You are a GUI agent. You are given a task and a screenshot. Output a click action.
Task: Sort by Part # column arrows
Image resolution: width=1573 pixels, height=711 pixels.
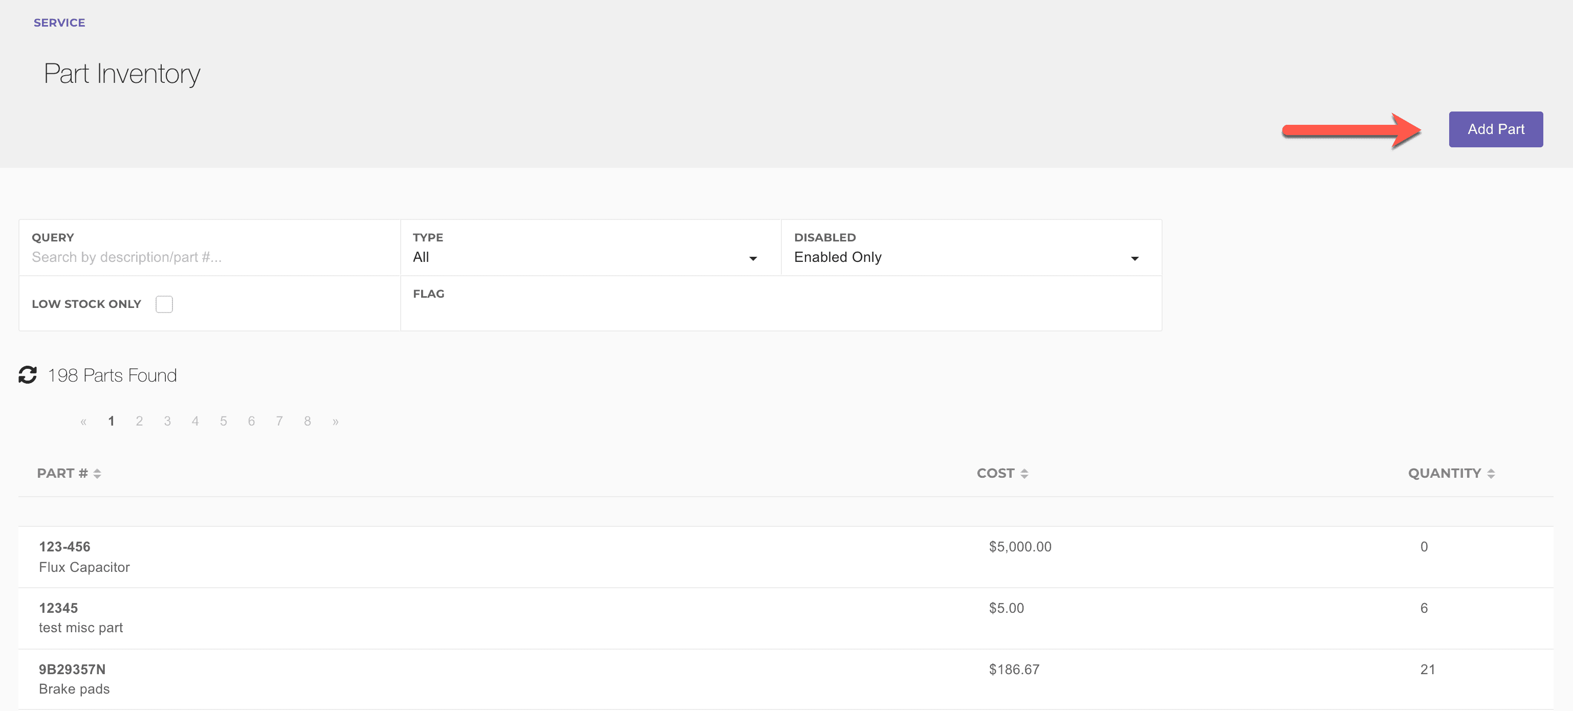(97, 474)
